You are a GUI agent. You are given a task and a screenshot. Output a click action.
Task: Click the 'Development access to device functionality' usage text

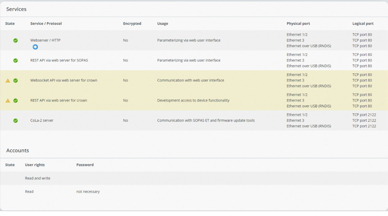coord(193,100)
